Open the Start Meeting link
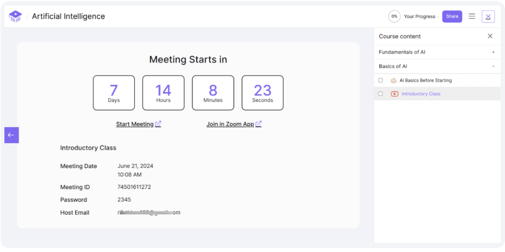This screenshot has width=505, height=252. tap(135, 124)
